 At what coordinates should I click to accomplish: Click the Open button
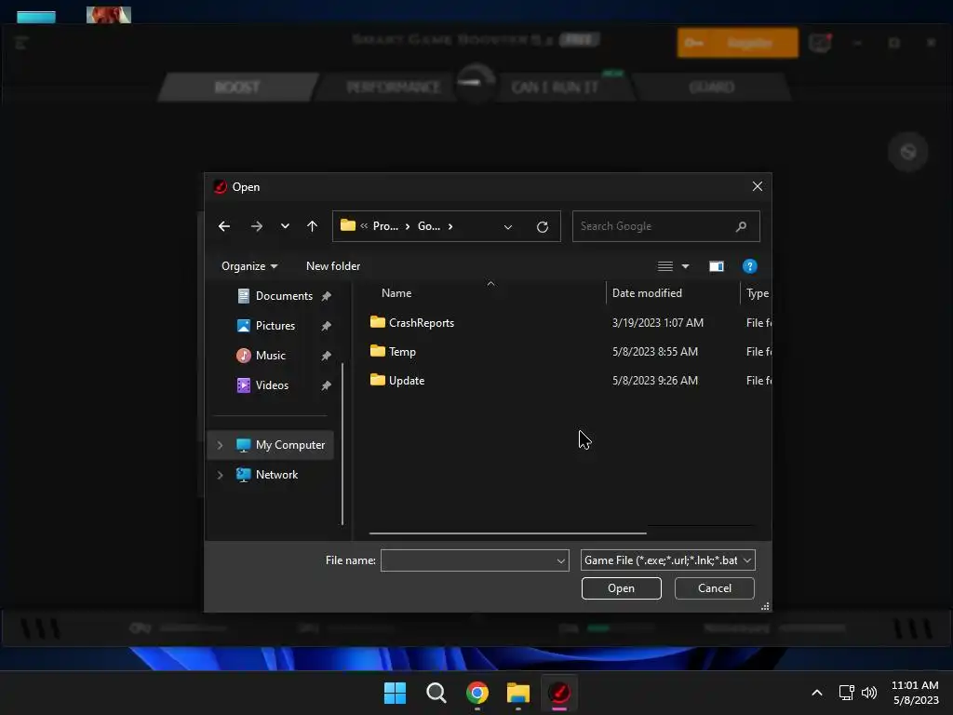[x=621, y=588]
